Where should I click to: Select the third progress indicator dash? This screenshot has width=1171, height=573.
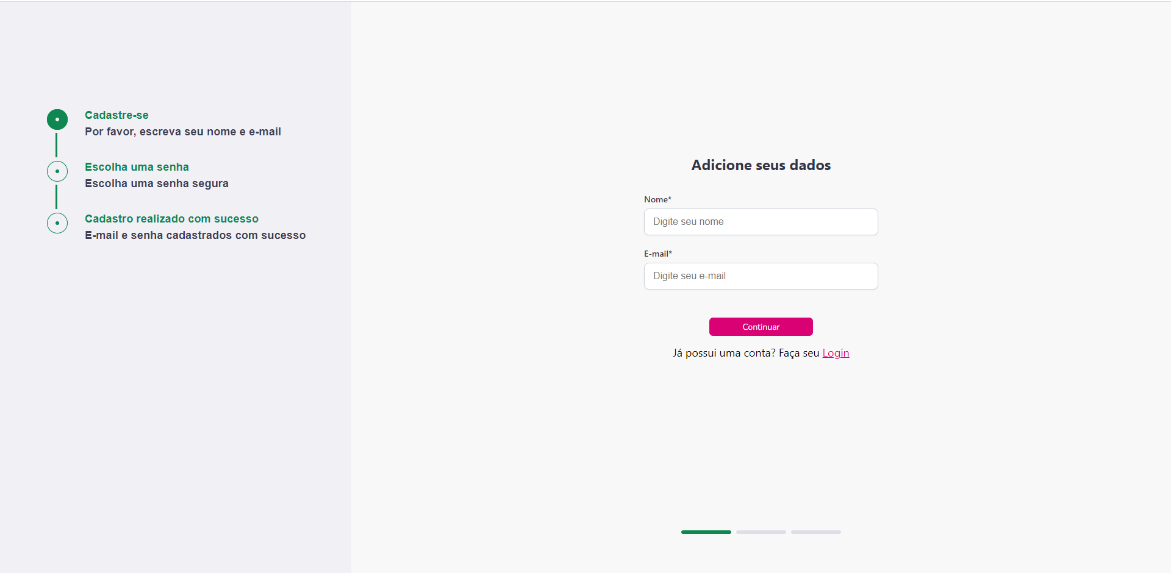point(815,532)
